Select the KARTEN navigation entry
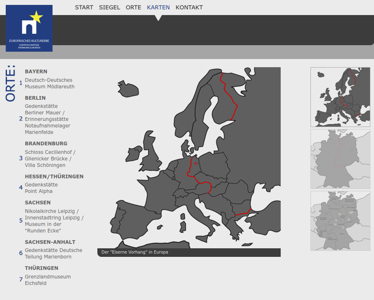The height and width of the screenshot is (300, 374). pos(157,7)
